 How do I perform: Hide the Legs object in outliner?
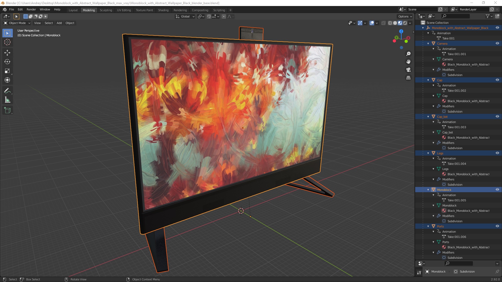[x=497, y=153]
